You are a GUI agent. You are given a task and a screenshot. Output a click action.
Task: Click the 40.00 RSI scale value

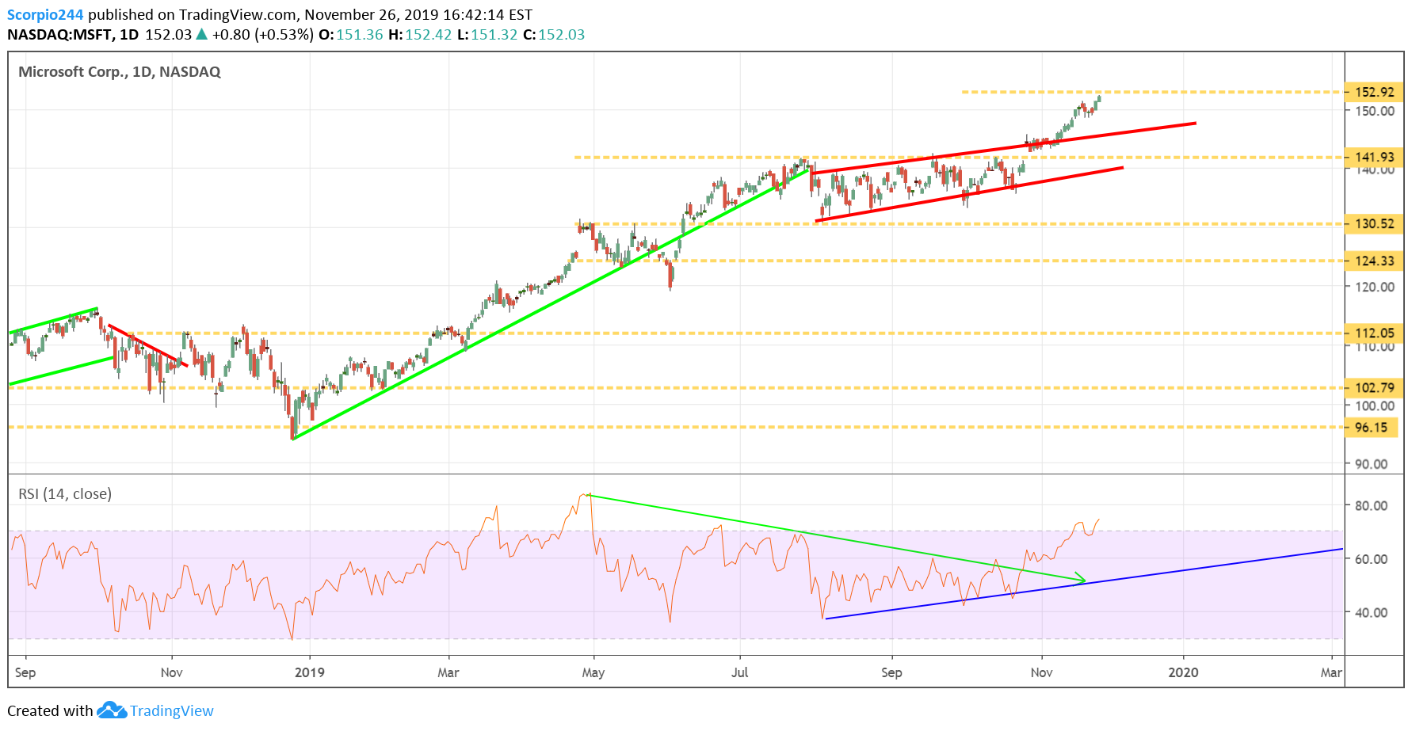[x=1372, y=612]
